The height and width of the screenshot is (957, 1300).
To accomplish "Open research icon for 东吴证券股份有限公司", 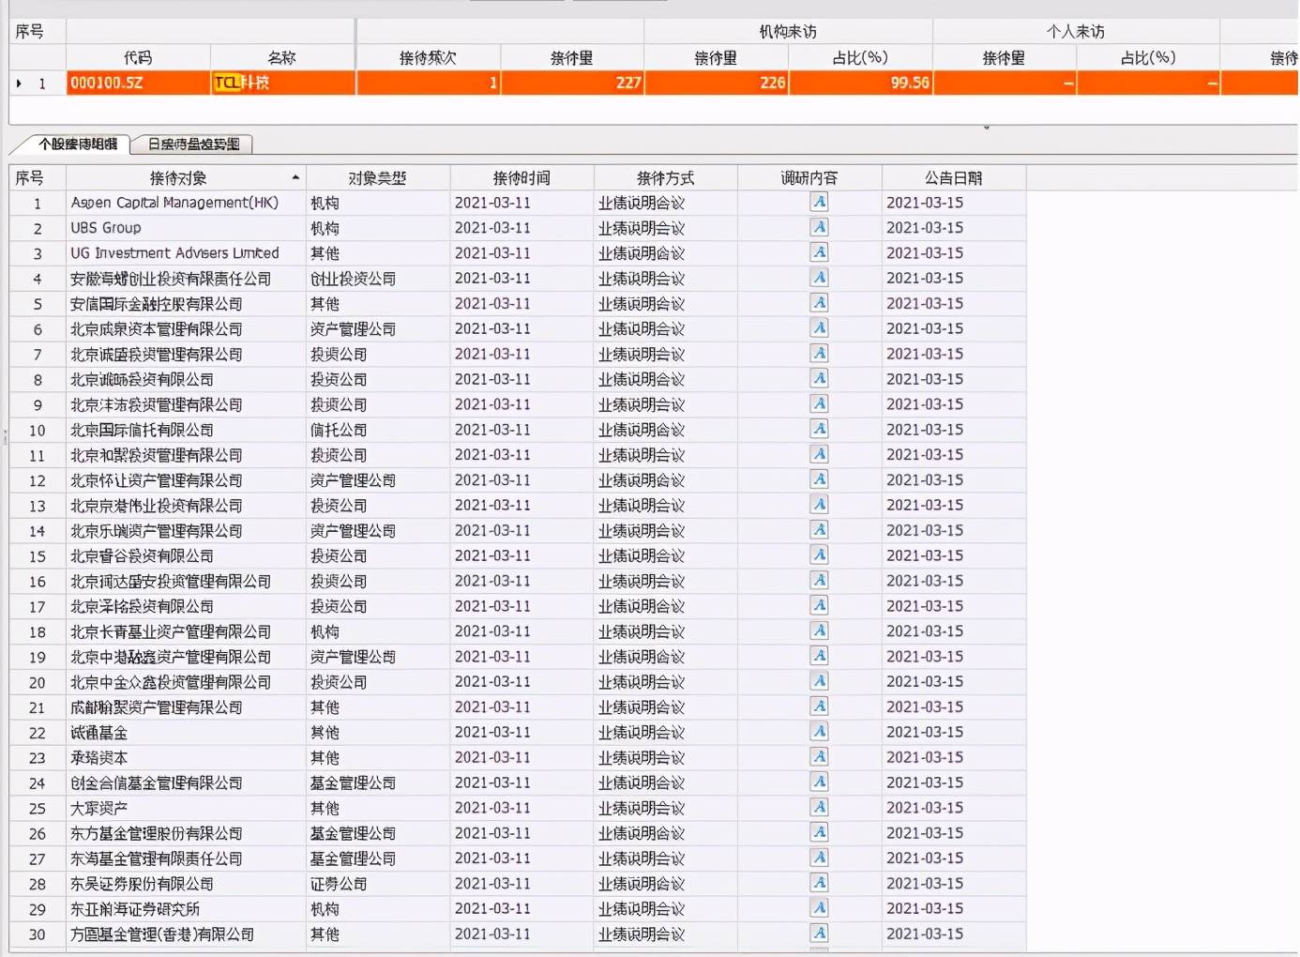I will click(819, 883).
